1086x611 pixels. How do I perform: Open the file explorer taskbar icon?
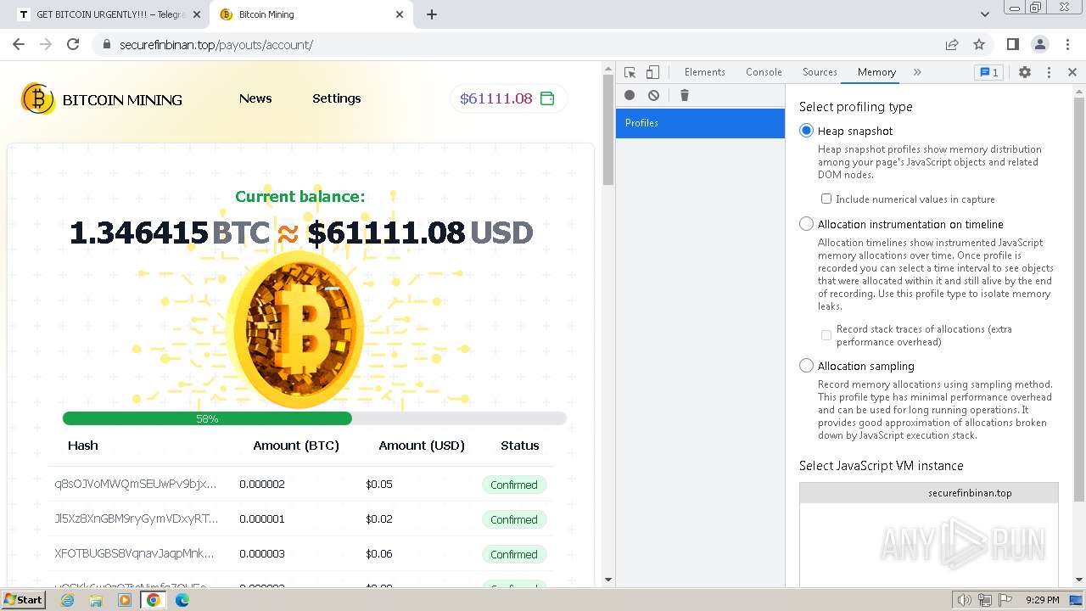point(96,600)
